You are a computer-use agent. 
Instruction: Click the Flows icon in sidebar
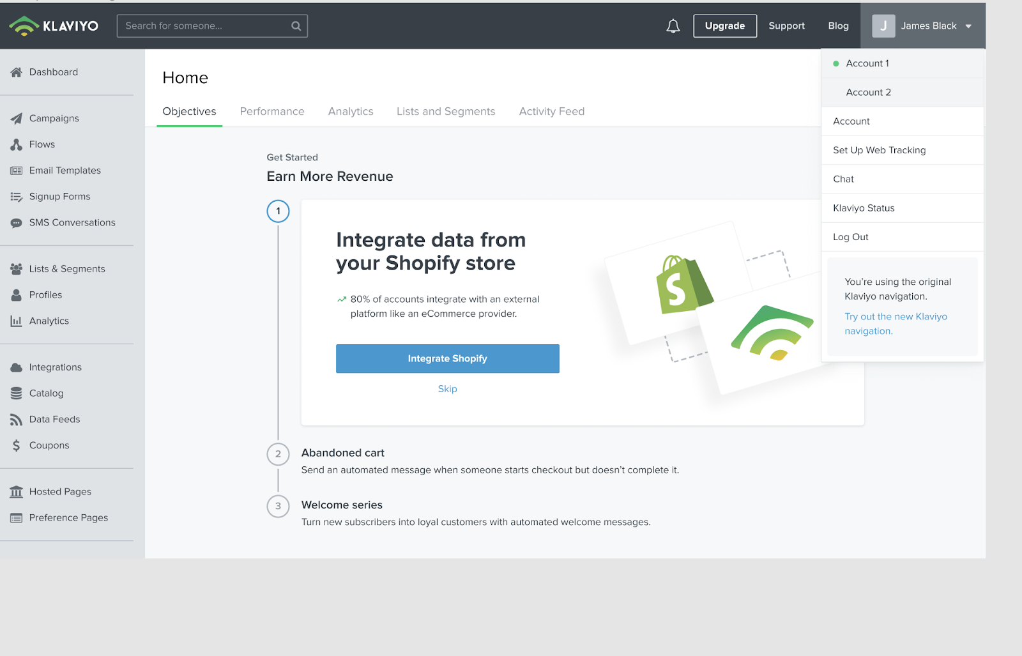pyautogui.click(x=16, y=144)
